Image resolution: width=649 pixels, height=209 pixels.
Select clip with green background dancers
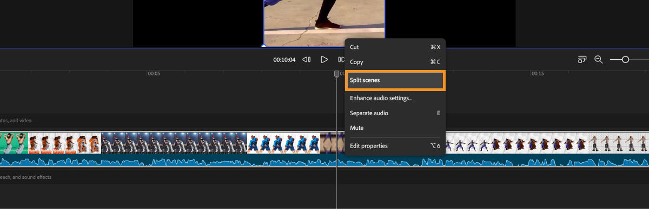pyautogui.click(x=14, y=143)
